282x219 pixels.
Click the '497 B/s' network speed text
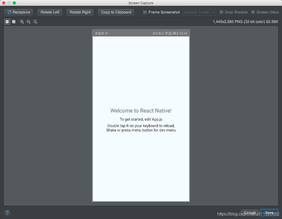(x=158, y=34)
